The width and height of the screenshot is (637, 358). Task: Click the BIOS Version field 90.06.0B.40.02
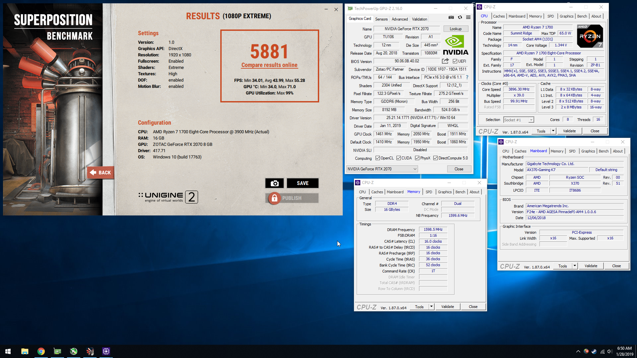(407, 61)
